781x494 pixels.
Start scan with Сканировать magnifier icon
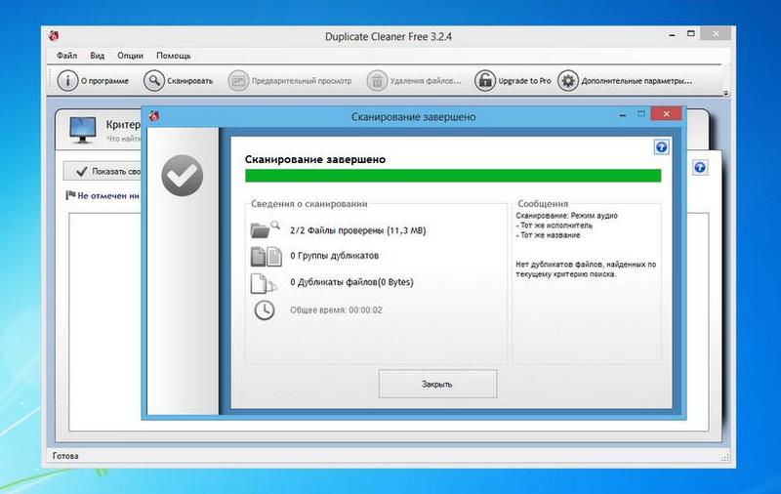(154, 80)
